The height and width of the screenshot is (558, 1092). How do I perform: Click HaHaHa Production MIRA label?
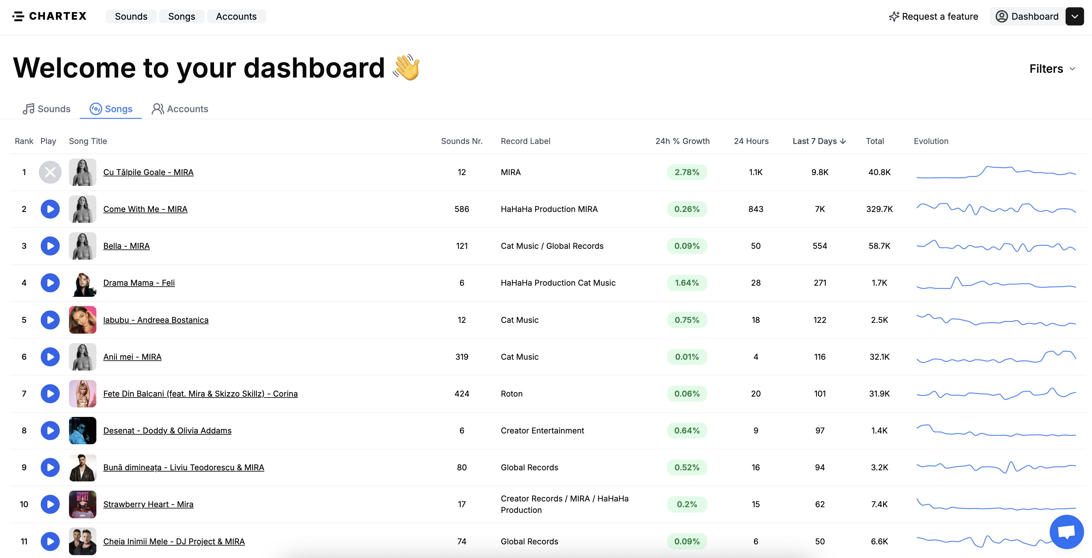click(549, 209)
